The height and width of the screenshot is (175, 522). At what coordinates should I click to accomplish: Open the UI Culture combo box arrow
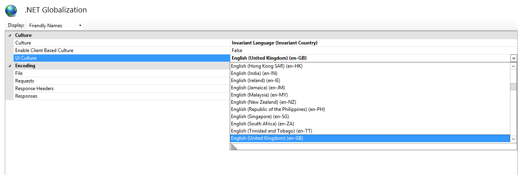point(514,58)
